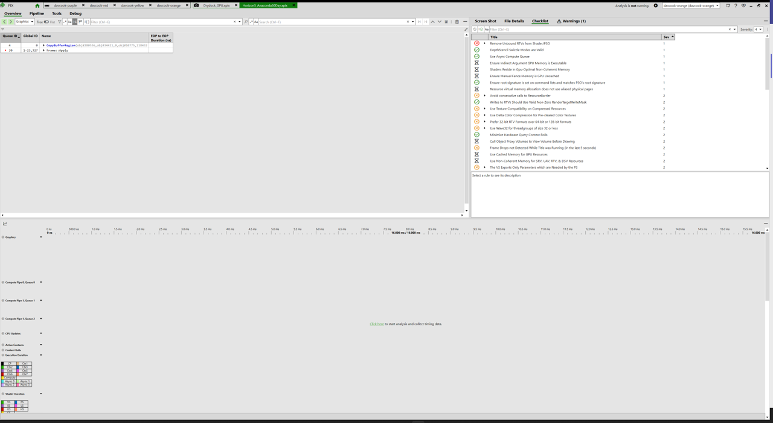Toggle regex in the event list filter
773x423 pixels.
coord(65,22)
